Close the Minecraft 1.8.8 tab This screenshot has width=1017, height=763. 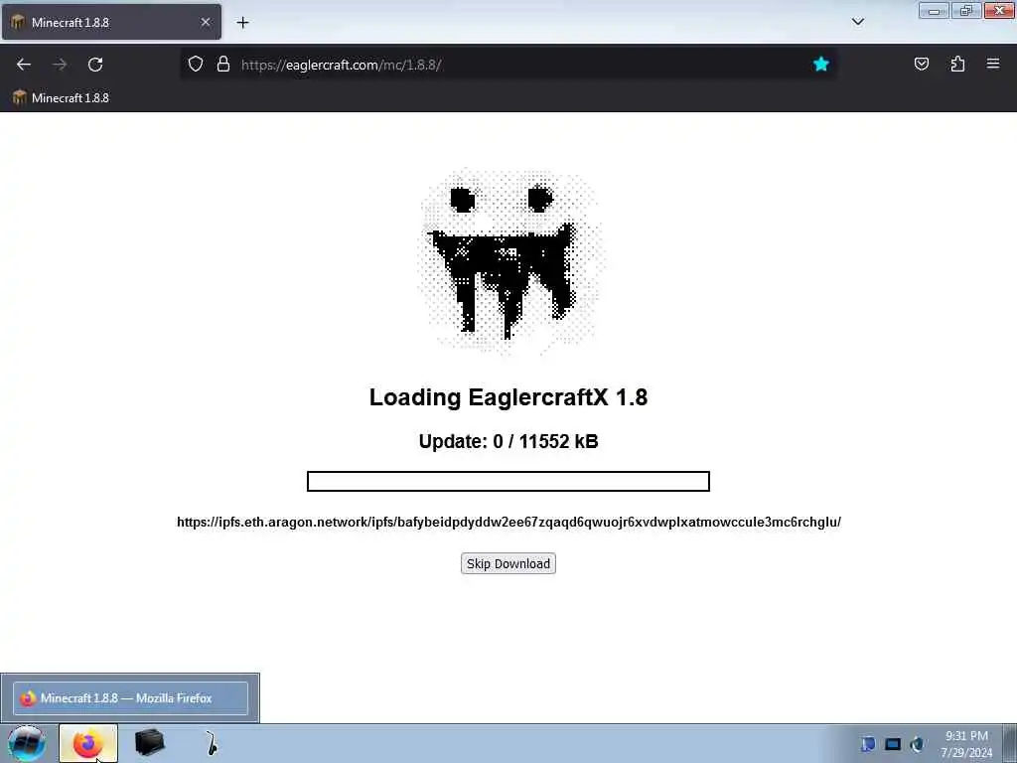click(x=206, y=22)
